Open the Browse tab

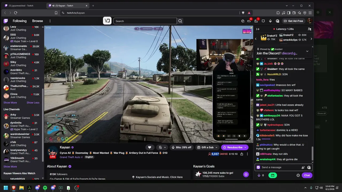click(37, 21)
